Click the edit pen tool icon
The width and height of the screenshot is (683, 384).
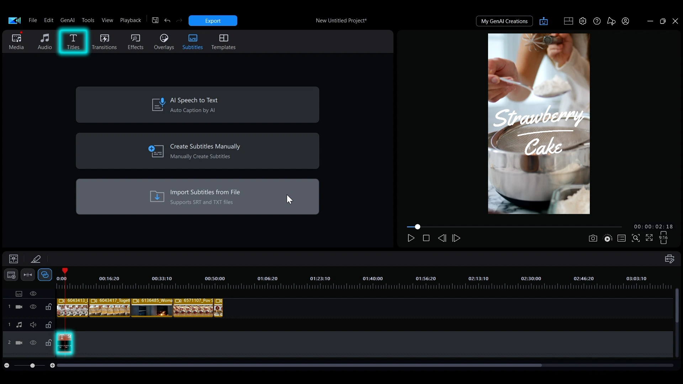point(36,259)
